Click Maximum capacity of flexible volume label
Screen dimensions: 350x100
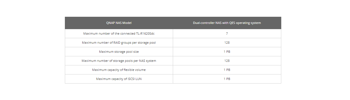pos(119,70)
